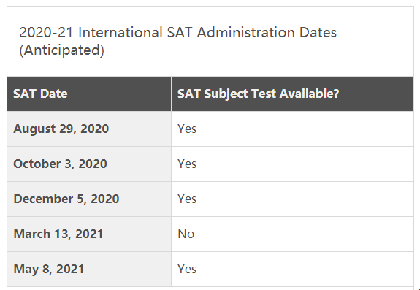Click the October 3, 2020 date cell
Image resolution: width=420 pixels, height=290 pixels.
pos(89,164)
